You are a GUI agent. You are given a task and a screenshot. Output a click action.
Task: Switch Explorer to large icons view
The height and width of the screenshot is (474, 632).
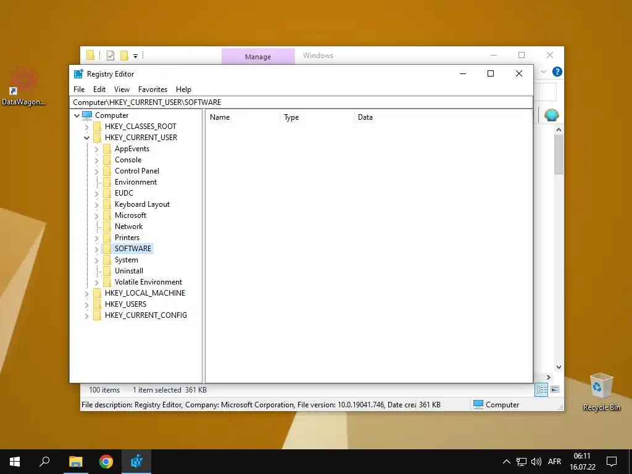coord(555,389)
